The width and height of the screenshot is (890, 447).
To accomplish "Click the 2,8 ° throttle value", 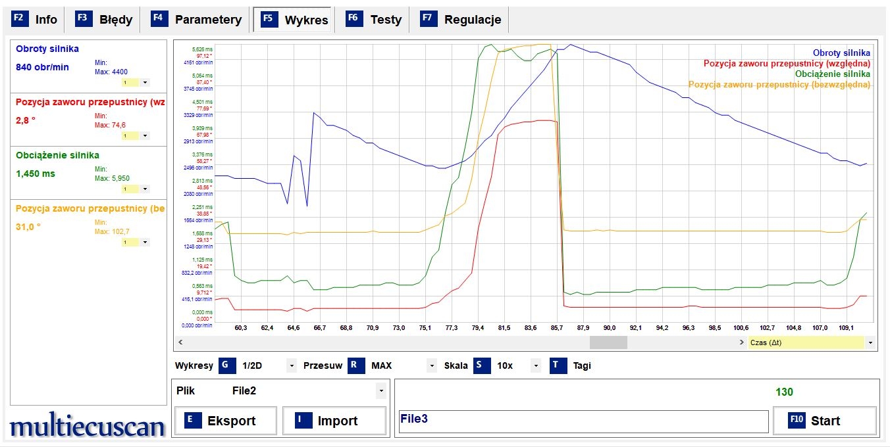I will click(27, 120).
